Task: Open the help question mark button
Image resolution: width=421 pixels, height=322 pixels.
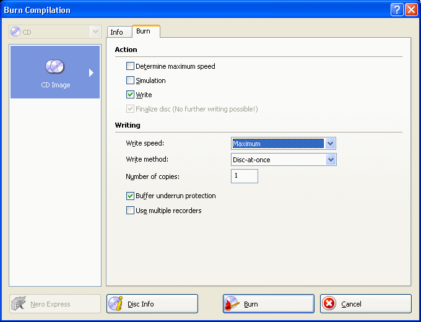Action: (397, 10)
